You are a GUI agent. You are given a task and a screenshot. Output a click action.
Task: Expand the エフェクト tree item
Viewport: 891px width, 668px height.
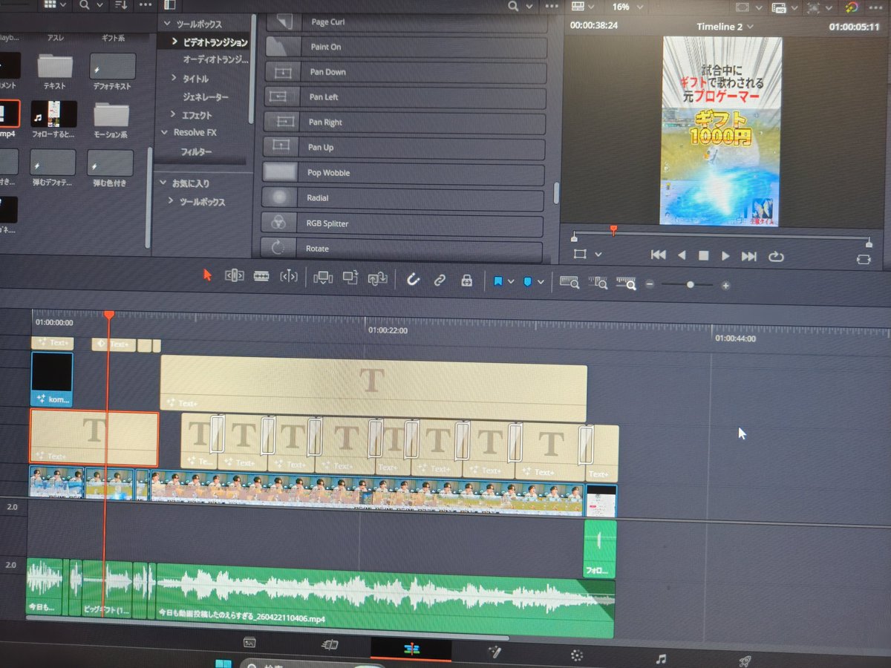click(173, 115)
